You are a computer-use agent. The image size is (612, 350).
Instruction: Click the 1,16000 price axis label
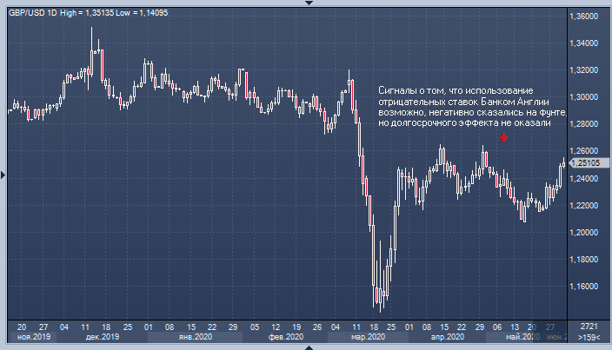coord(584,286)
